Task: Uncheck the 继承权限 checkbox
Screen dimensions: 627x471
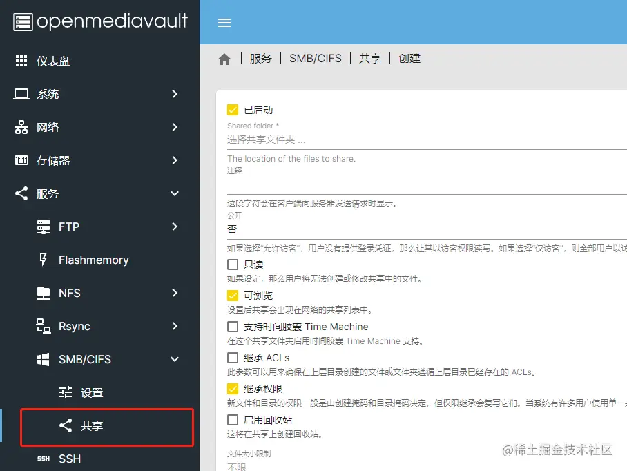Action: pos(233,389)
